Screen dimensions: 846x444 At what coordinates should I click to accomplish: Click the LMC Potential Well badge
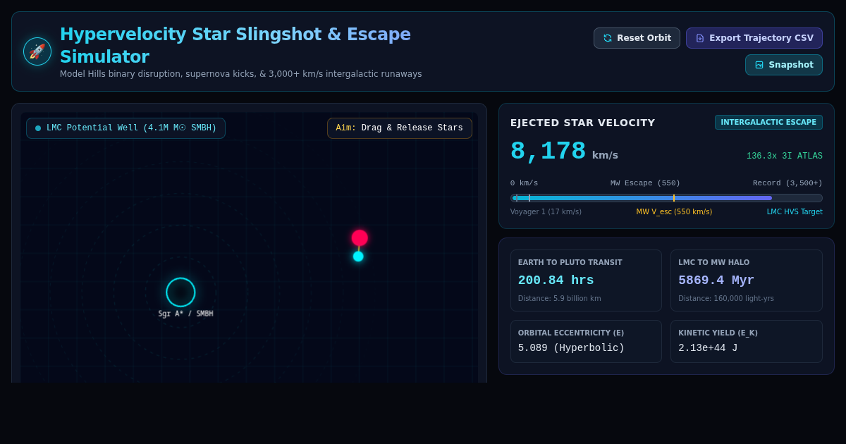tap(125, 128)
